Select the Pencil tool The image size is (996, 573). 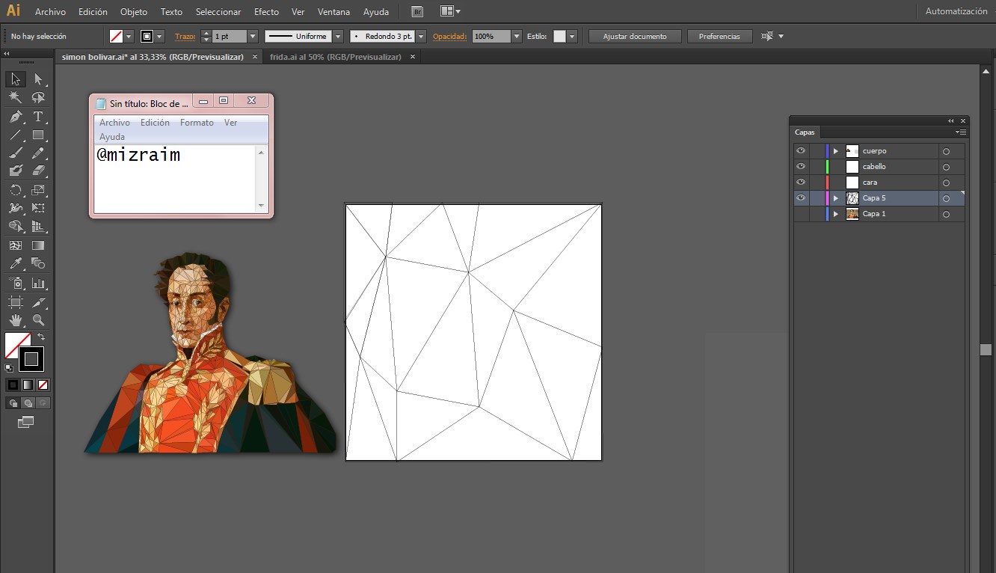[x=38, y=153]
